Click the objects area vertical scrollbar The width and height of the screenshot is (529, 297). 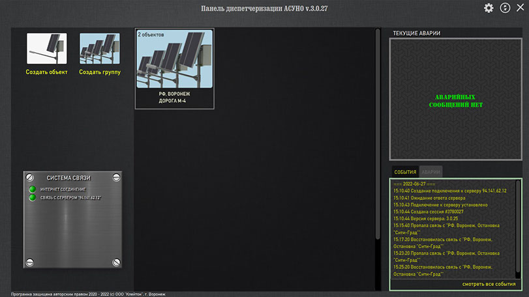click(377, 156)
